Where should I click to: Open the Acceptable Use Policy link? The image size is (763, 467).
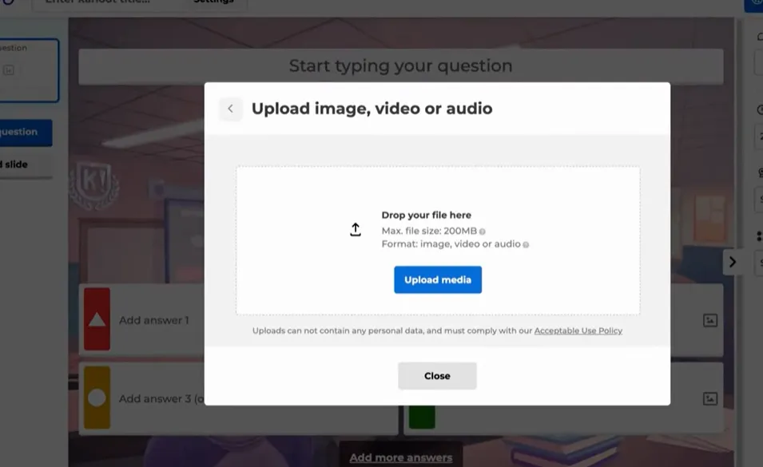point(578,330)
